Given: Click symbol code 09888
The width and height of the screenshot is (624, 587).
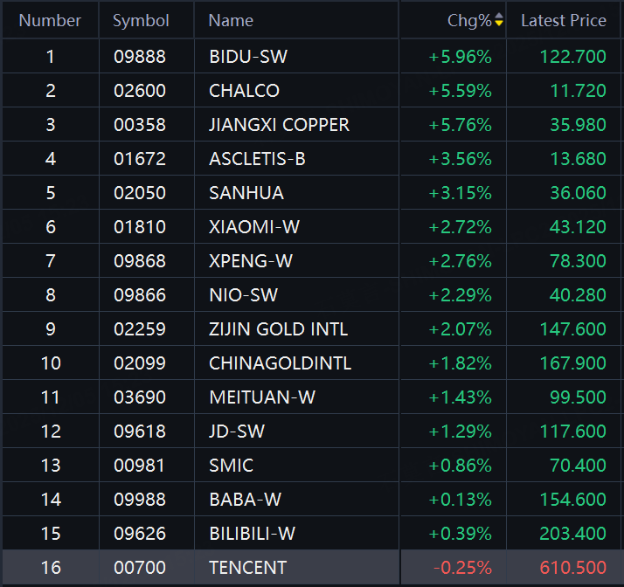Looking at the screenshot, I should [x=140, y=57].
